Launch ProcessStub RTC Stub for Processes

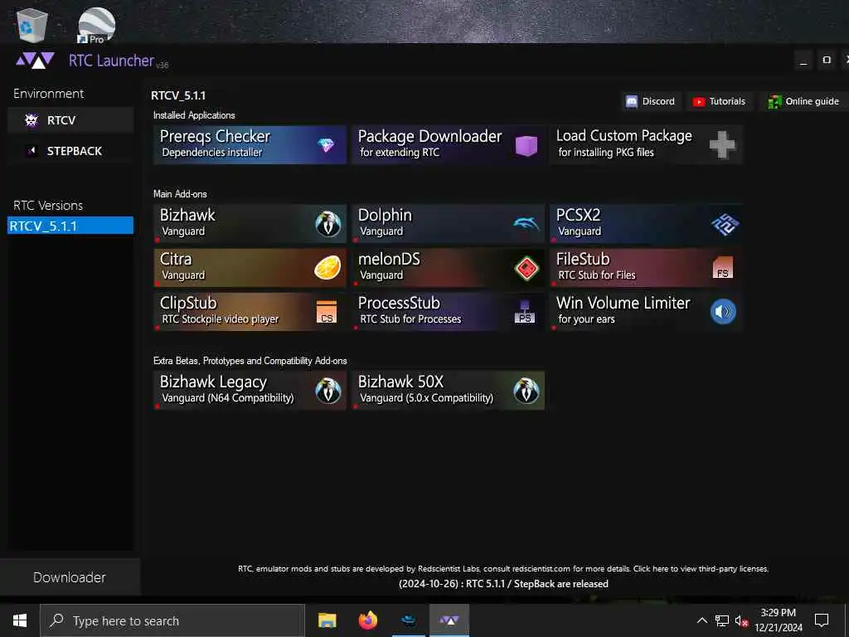448,312
